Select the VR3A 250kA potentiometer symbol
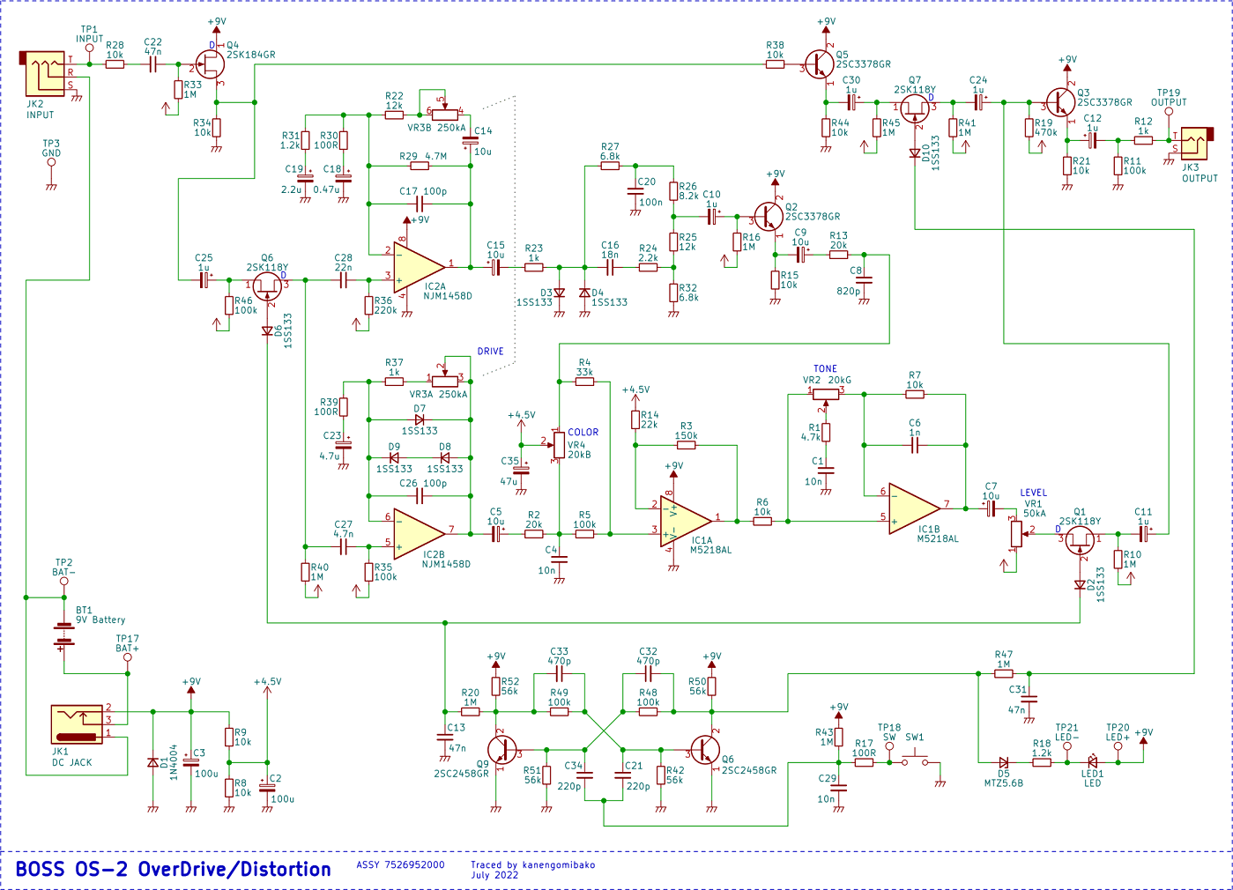Image resolution: width=1233 pixels, height=890 pixels. coord(443,379)
